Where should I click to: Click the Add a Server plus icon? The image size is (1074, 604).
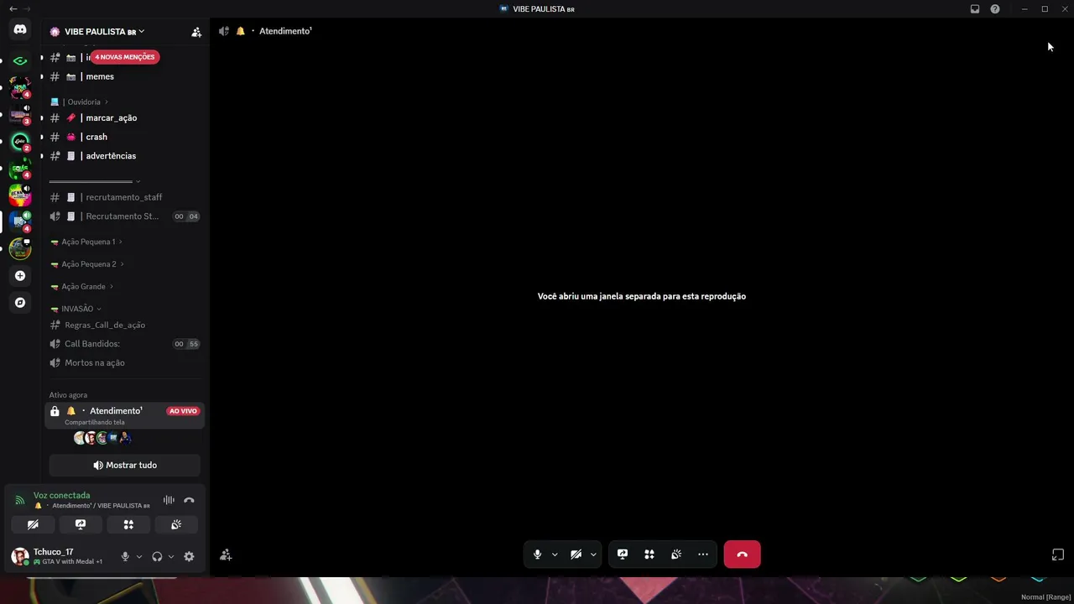[20, 275]
